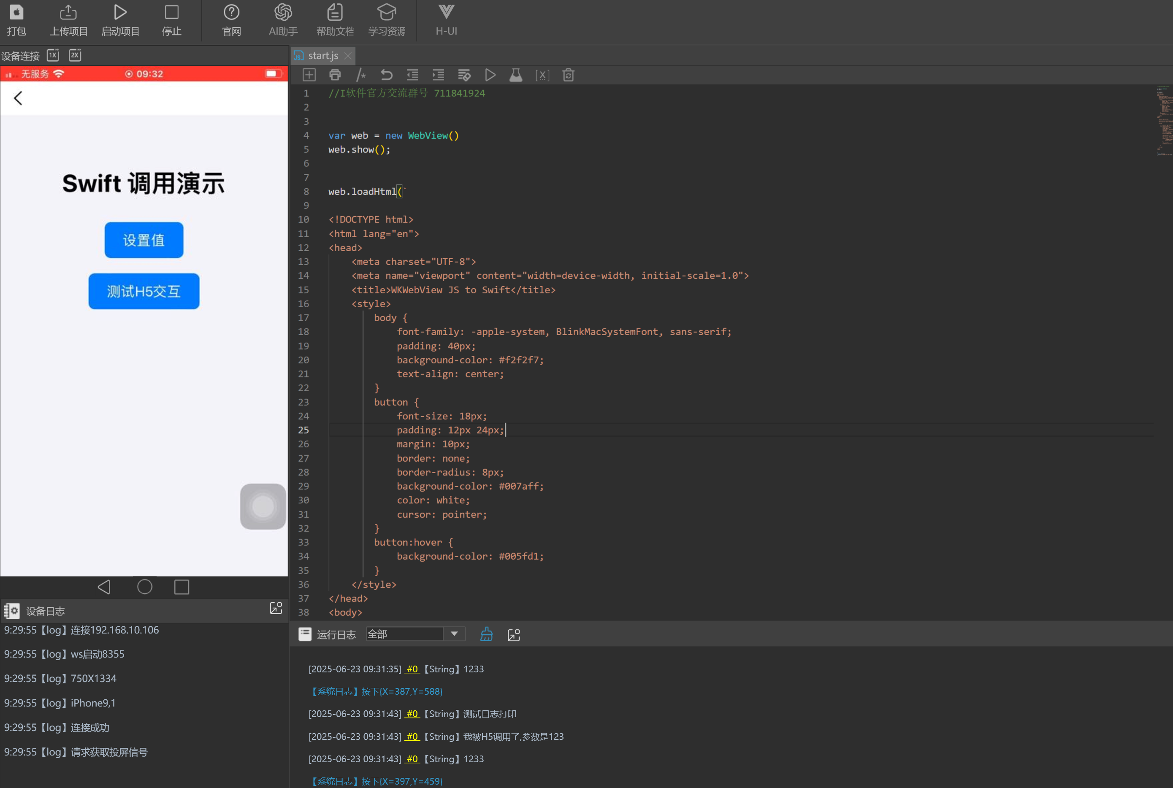Open the H-UI tool

pos(446,20)
